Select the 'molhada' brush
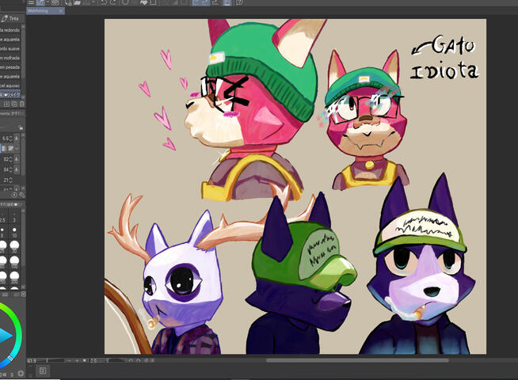This screenshot has width=518, height=380. click(x=11, y=58)
